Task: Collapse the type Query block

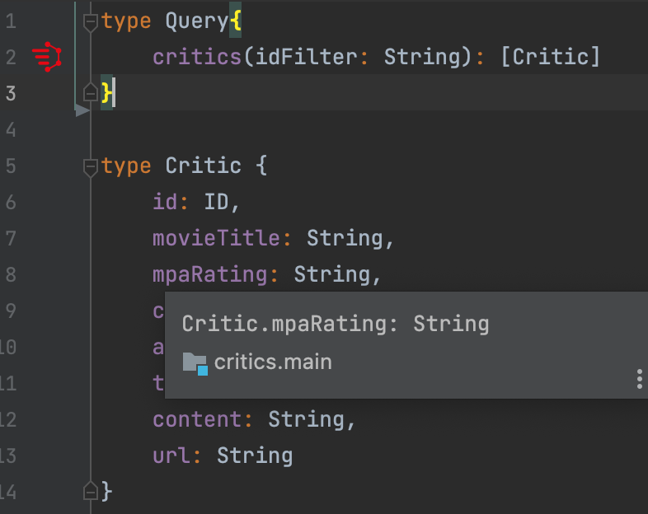Action: 91,22
